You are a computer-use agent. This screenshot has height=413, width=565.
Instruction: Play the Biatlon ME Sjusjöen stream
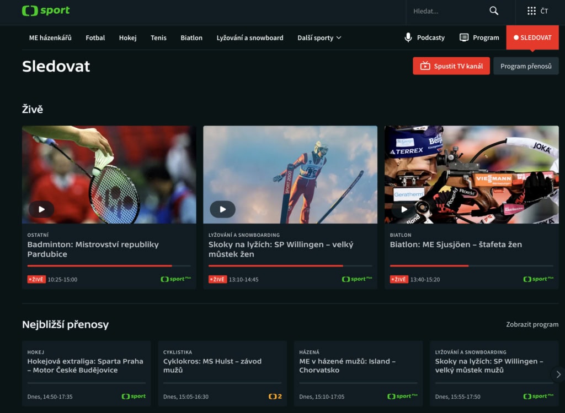pyautogui.click(x=403, y=209)
